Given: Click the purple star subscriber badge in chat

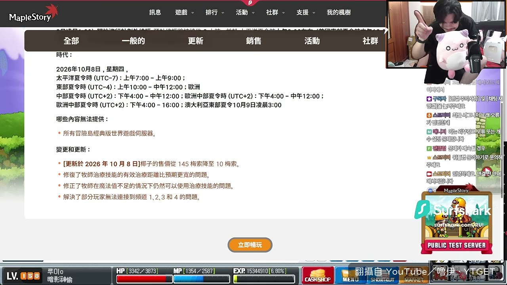Looking at the screenshot, I should (429, 99).
